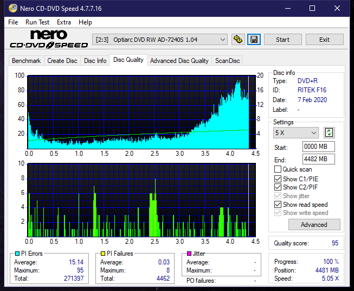The width and height of the screenshot is (354, 291).
Task: Click PI Failures total 4462
Action: click(x=163, y=279)
